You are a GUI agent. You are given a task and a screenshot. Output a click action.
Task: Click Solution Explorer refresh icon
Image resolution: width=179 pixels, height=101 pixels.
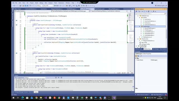(144, 12)
